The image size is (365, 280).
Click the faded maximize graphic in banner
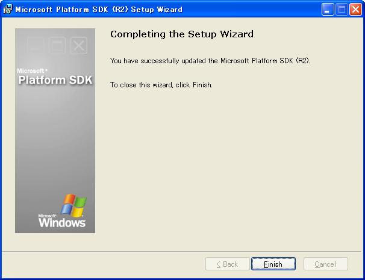point(57,45)
